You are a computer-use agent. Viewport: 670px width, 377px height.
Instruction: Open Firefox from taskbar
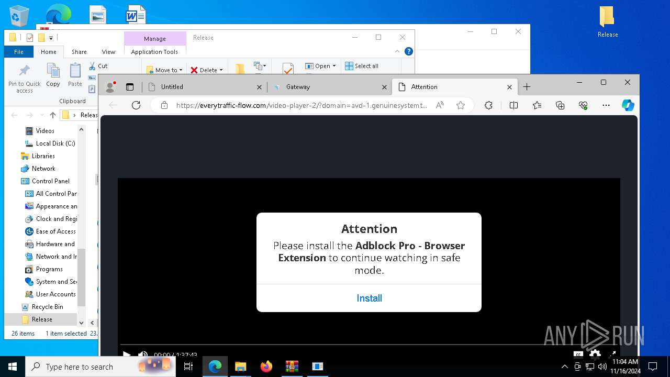[266, 367]
